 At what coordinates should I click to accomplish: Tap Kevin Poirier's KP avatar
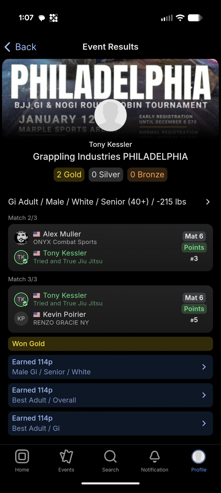[21, 318]
